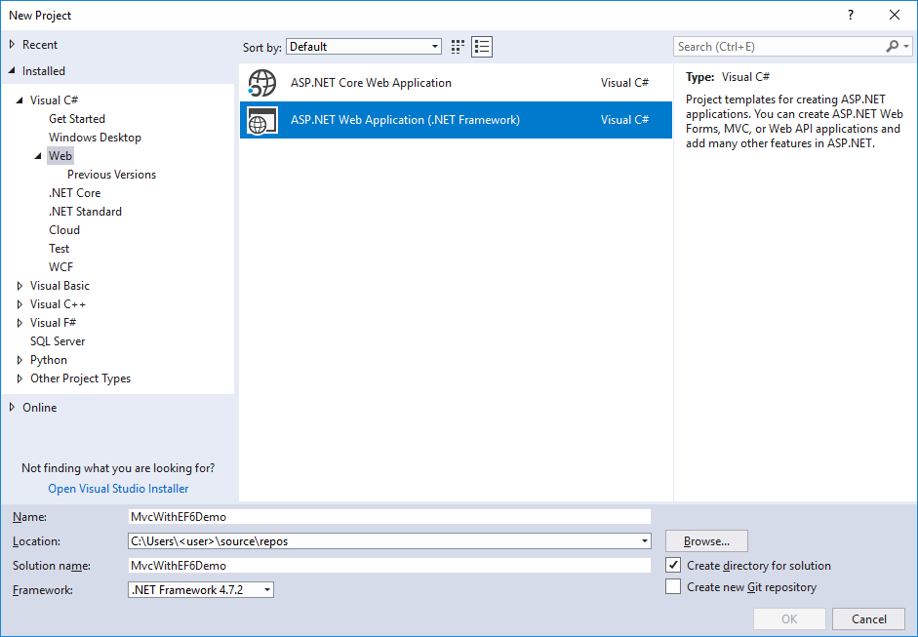Select Windows Desktop category
The width and height of the screenshot is (918, 637).
coord(95,138)
